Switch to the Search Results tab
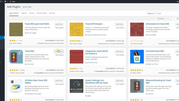Image resolution: width=179 pixels, height=101 pixels. (x=14, y=13)
